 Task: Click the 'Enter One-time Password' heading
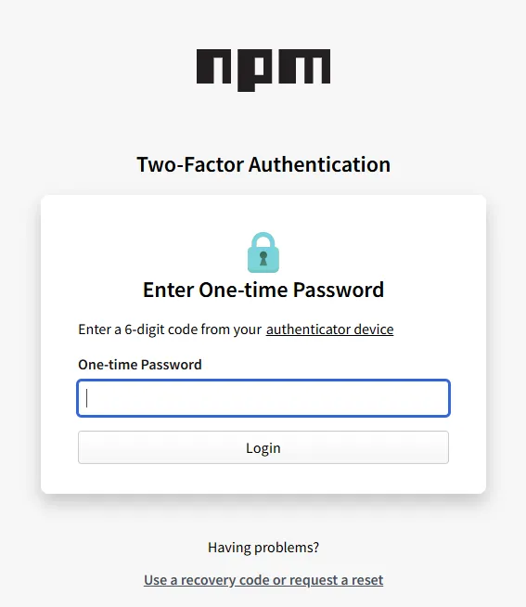[263, 290]
